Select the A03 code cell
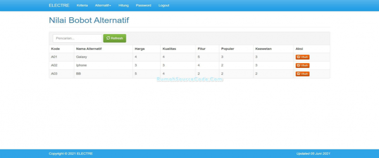379x158 pixels. pos(54,74)
